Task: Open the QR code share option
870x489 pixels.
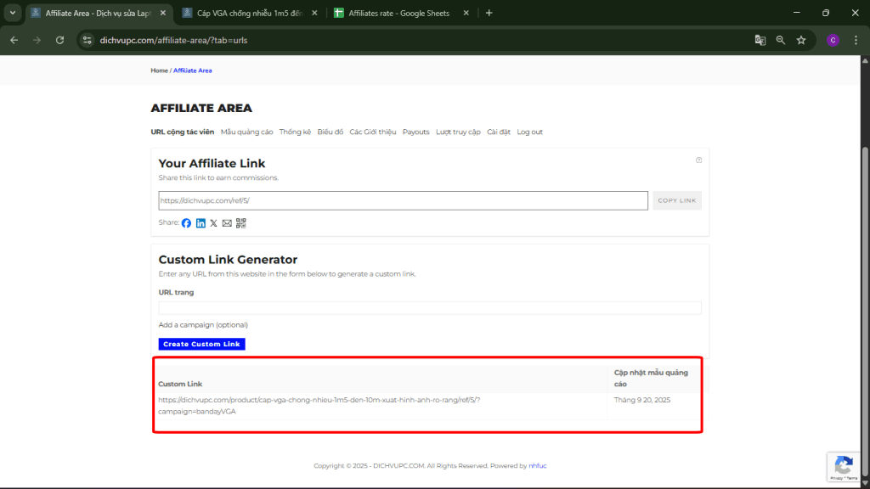Action: click(241, 223)
